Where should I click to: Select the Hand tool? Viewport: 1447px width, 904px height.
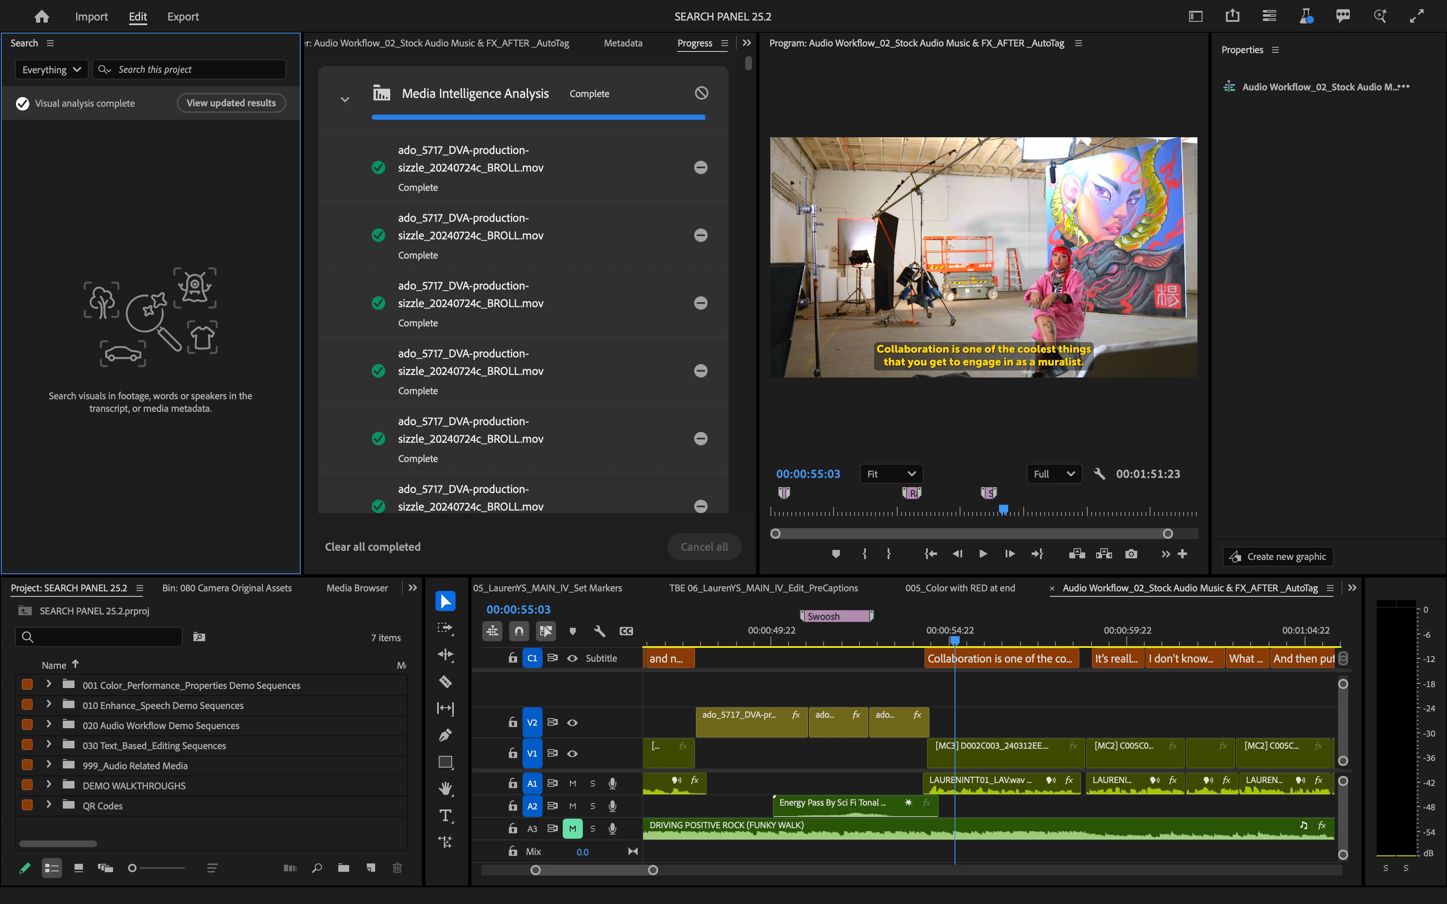pyautogui.click(x=445, y=789)
